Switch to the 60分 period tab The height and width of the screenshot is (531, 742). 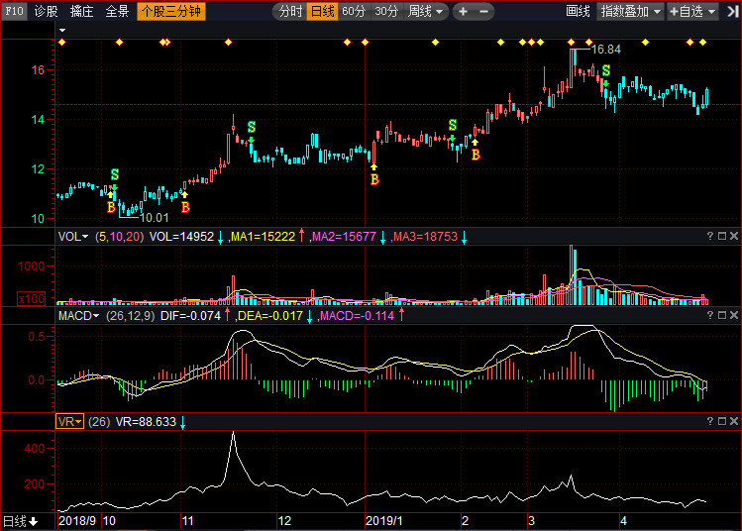pyautogui.click(x=354, y=11)
